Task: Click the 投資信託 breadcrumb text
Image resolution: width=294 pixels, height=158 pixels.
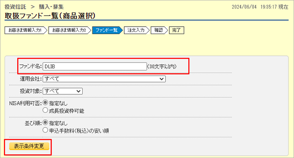Action: click(15, 7)
